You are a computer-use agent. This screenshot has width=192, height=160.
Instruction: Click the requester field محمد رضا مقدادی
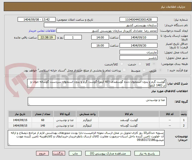(107, 31)
